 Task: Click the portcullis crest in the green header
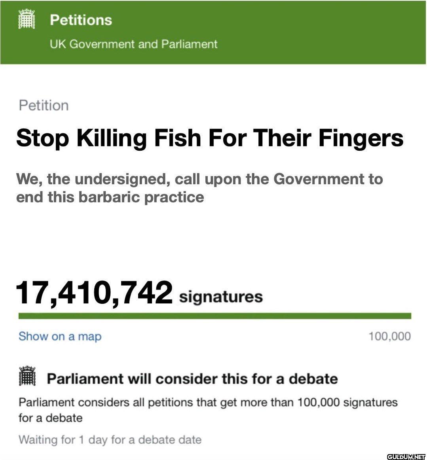(27, 20)
